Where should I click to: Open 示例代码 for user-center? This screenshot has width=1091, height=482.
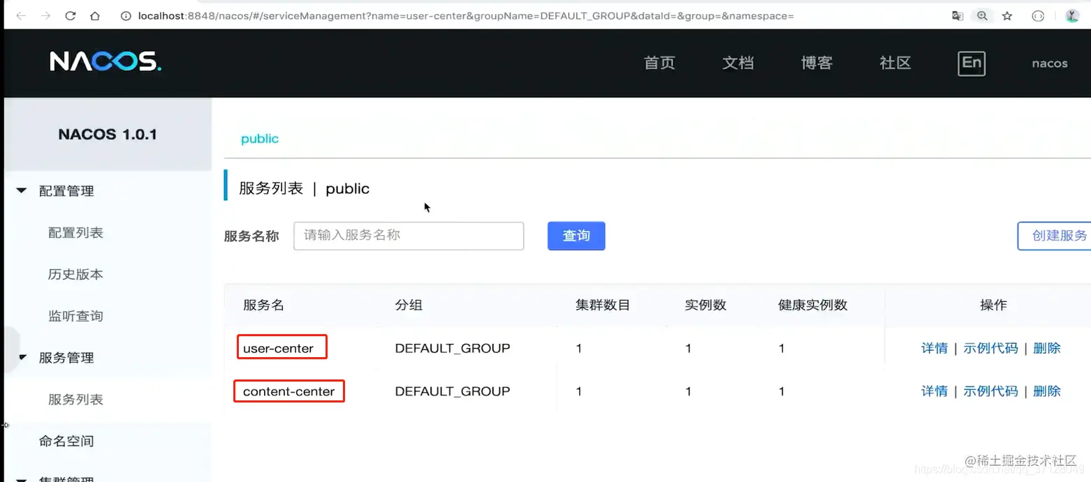990,348
